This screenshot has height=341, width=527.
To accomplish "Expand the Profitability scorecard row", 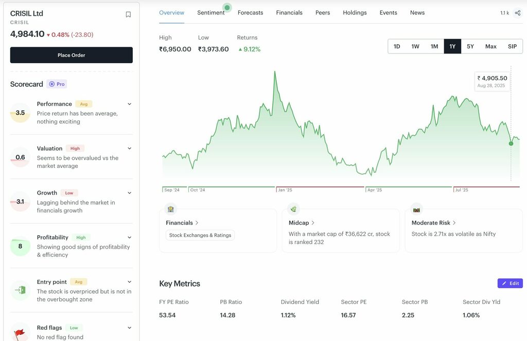I will [x=129, y=237].
